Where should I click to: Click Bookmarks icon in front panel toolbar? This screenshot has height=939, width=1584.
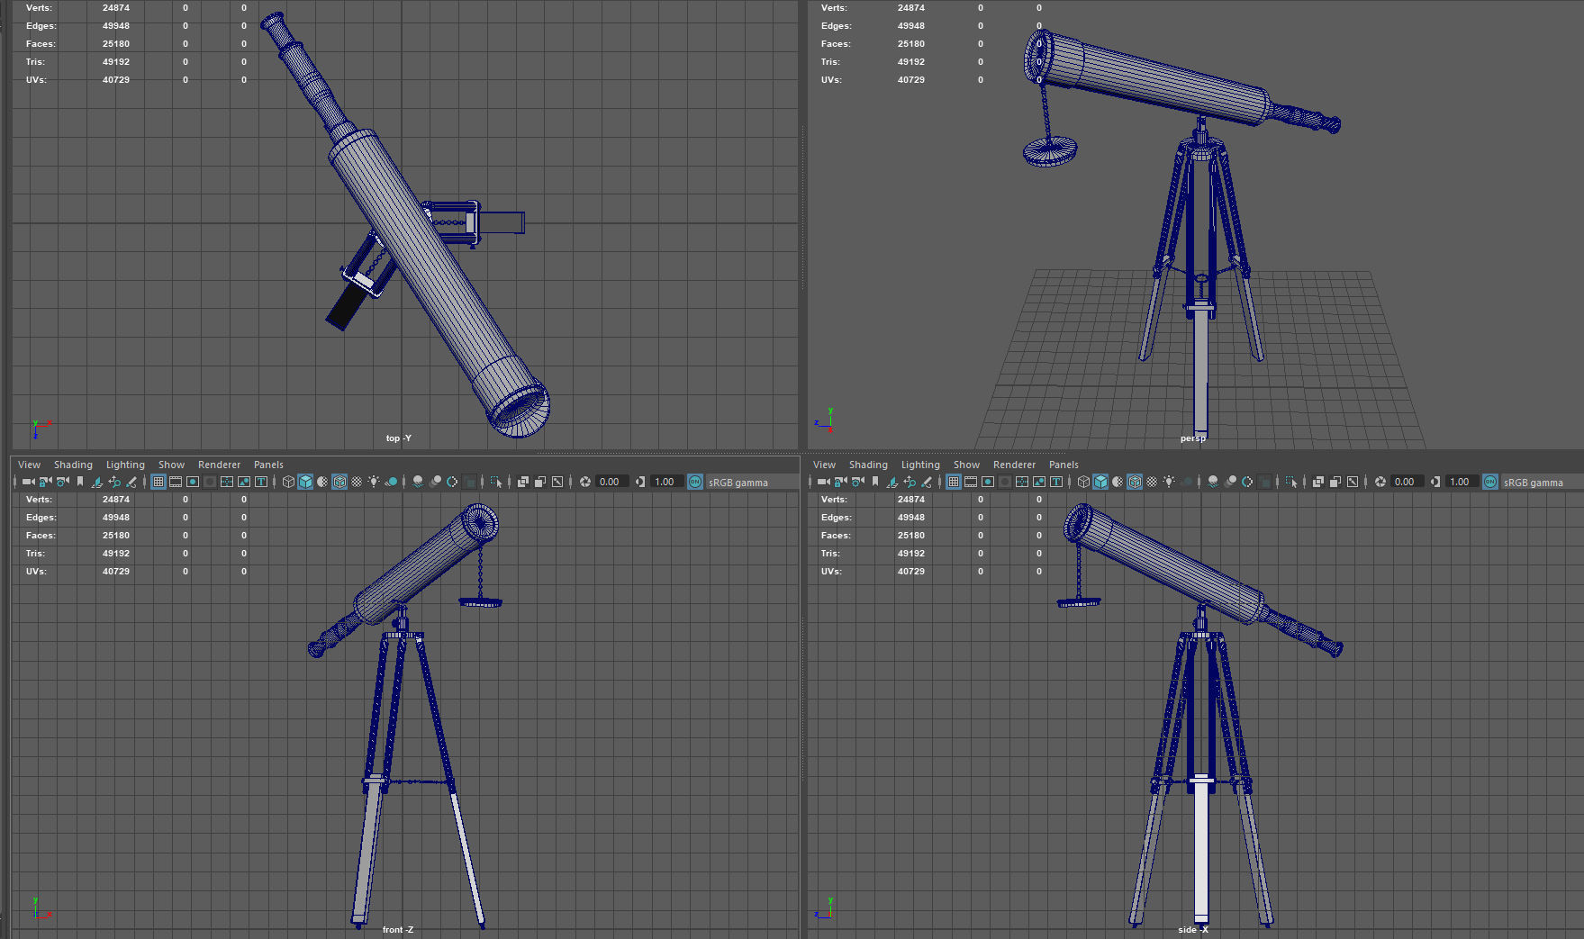[80, 482]
